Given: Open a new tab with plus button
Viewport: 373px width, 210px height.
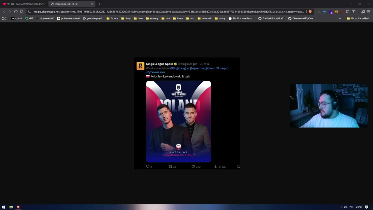Looking at the screenshot, I should pyautogui.click(x=99, y=4).
